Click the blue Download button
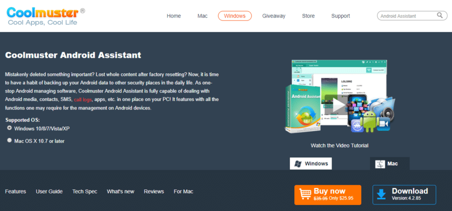 404,194
